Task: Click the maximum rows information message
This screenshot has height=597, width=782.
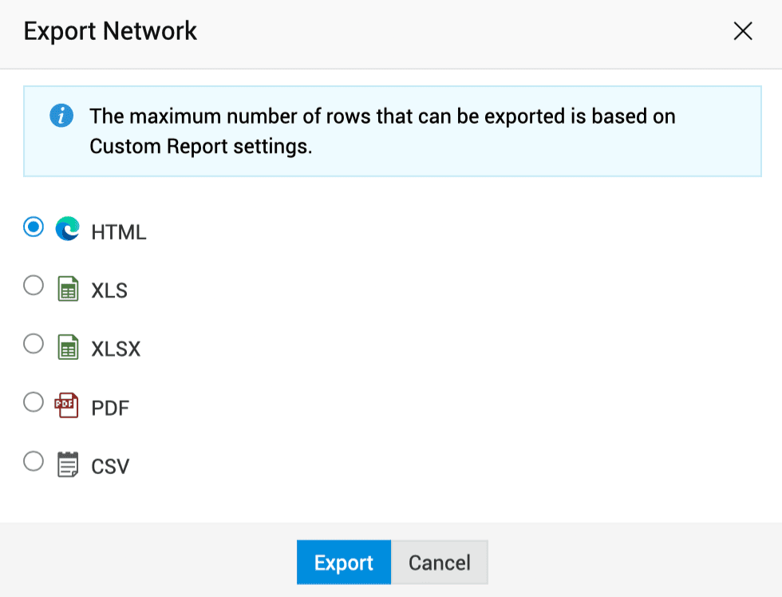Action: (382, 132)
